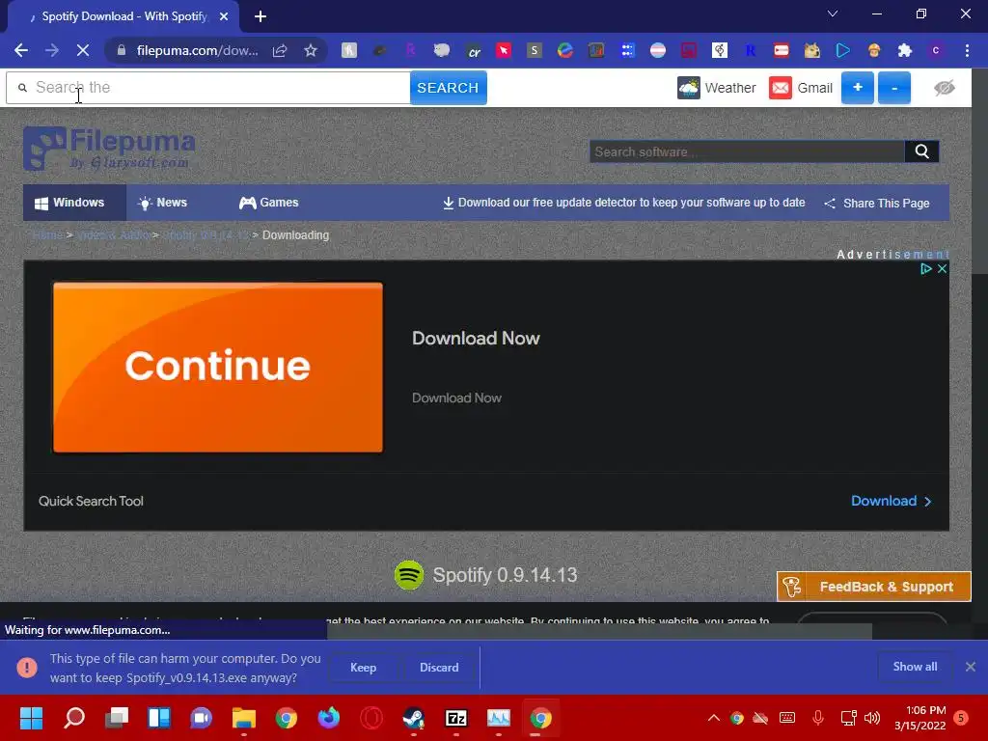This screenshot has width=988, height=741.
Task: Open FeedBack & Support panel
Action: coord(873,587)
